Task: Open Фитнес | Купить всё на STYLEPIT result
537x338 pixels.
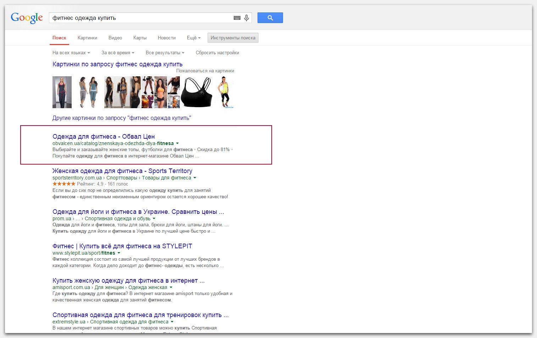Action: click(122, 246)
